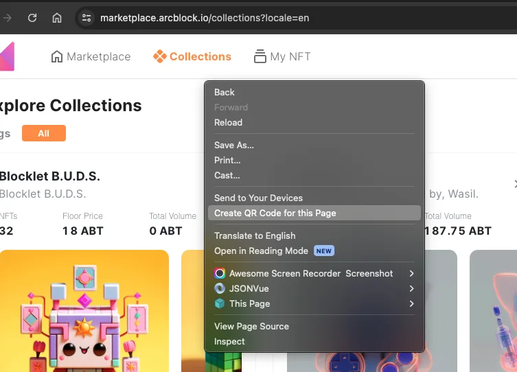Click the URL in the address bar
The image size is (517, 372).
point(205,18)
